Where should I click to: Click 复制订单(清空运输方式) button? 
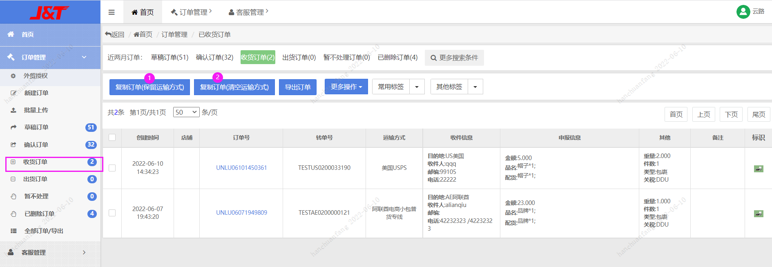(x=234, y=87)
